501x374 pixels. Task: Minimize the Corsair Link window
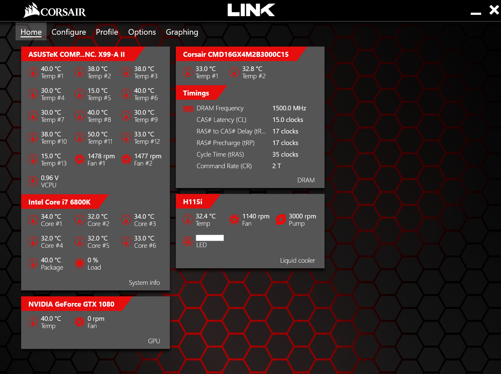(476, 13)
